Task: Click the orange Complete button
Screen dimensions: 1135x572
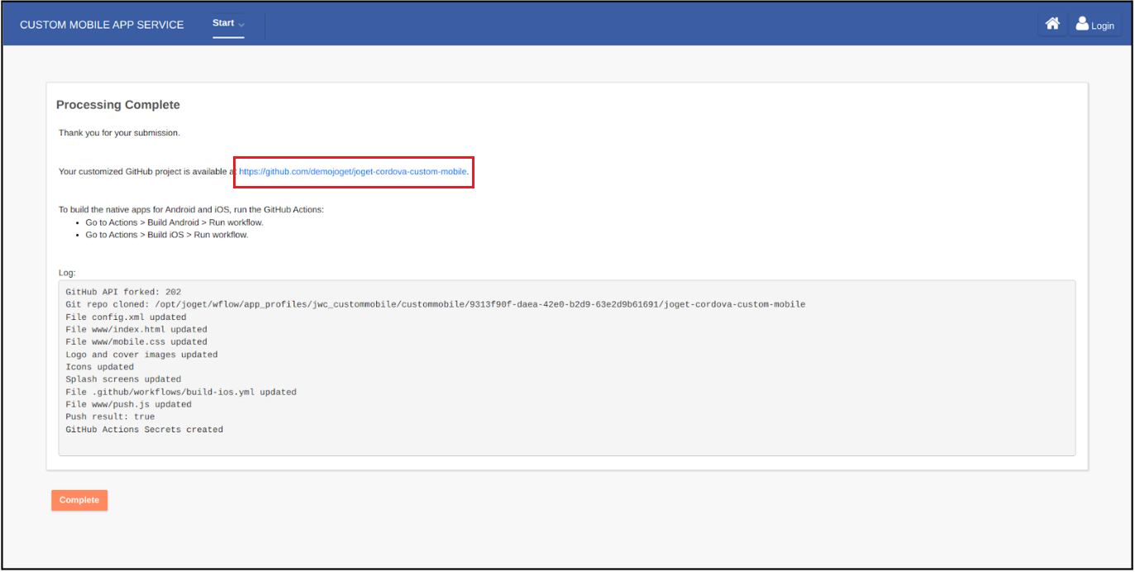Action: (x=79, y=500)
